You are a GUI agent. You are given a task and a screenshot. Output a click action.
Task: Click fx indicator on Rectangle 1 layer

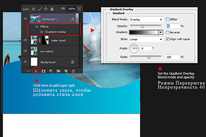(73, 19)
